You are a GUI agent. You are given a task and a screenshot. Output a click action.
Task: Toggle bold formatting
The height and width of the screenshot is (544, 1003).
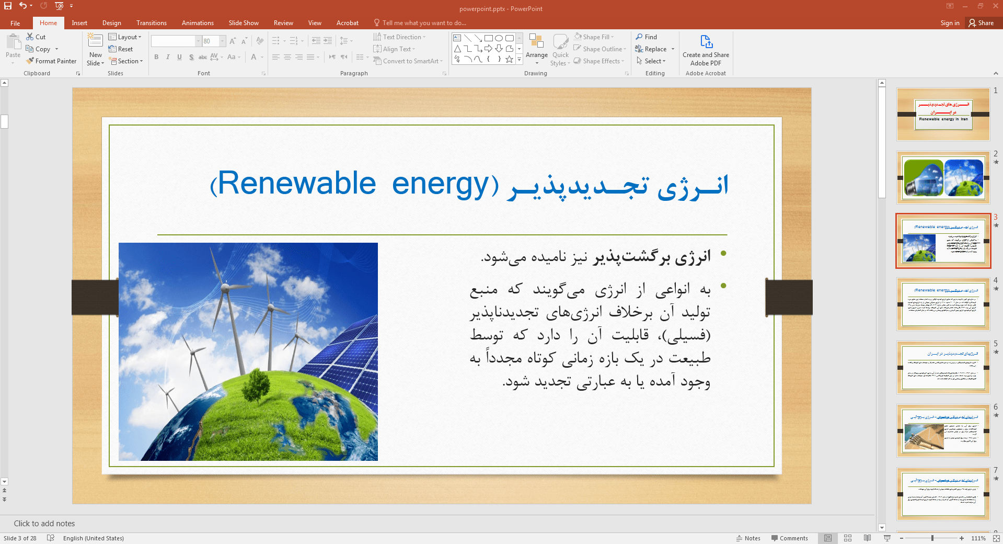[x=156, y=57]
